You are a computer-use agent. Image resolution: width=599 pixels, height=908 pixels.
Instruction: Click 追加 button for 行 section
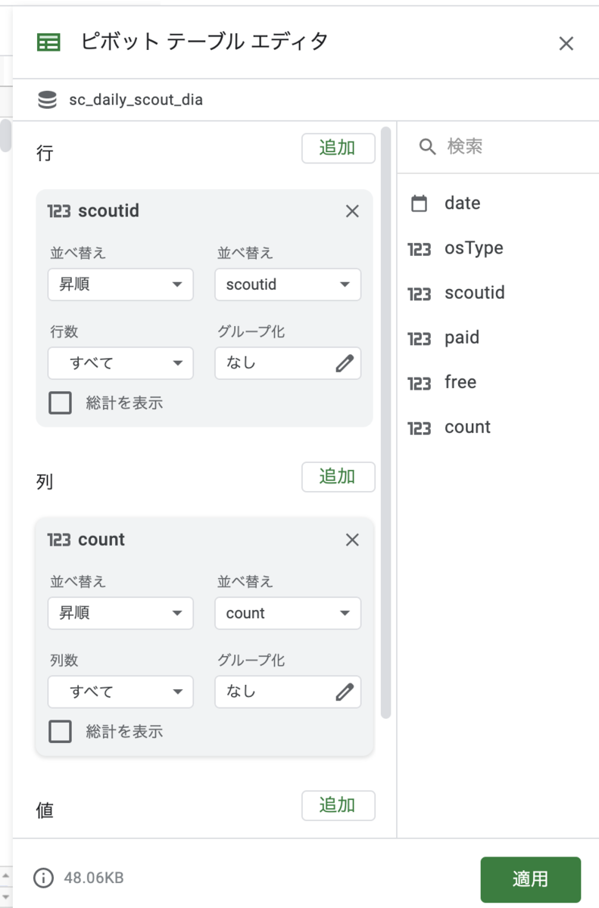338,148
